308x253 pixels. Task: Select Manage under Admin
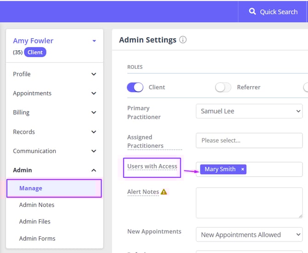click(31, 188)
